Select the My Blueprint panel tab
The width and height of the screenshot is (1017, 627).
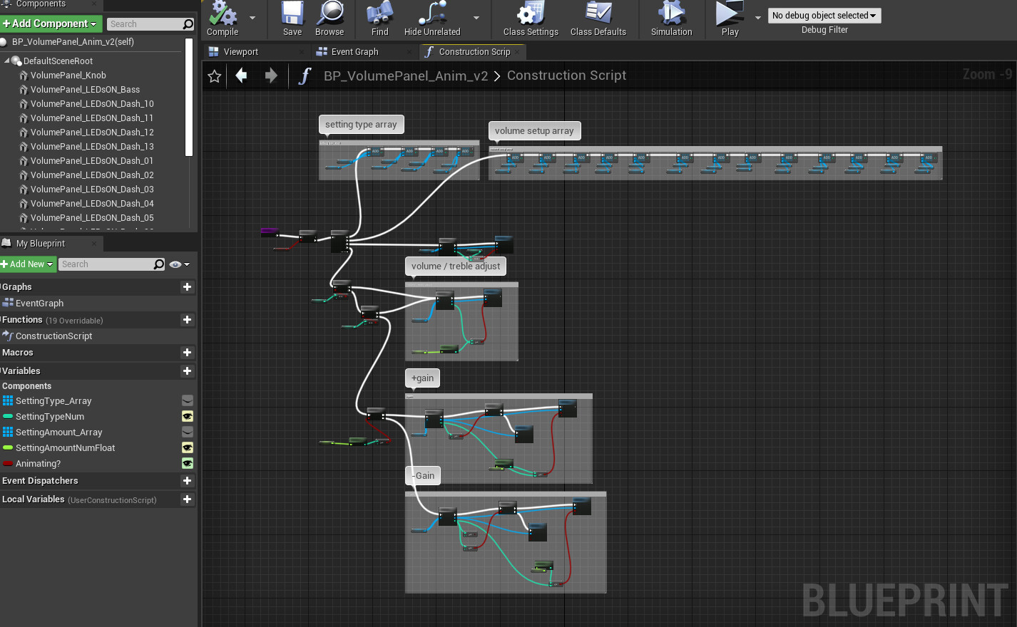(41, 244)
